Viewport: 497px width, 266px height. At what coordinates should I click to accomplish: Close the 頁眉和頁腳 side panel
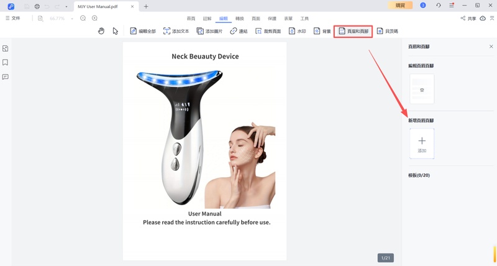tap(491, 47)
